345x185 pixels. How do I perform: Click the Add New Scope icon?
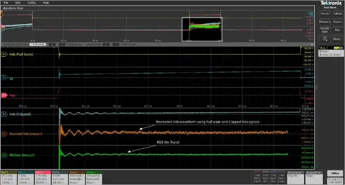tap(281, 177)
